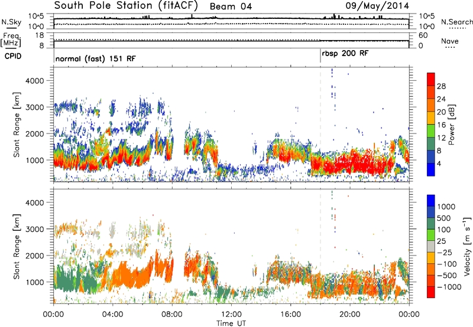Viewport: 473px width, 327px height.
Task: Click the '1000' tick on the velocity colorbar
Action: tap(446, 207)
